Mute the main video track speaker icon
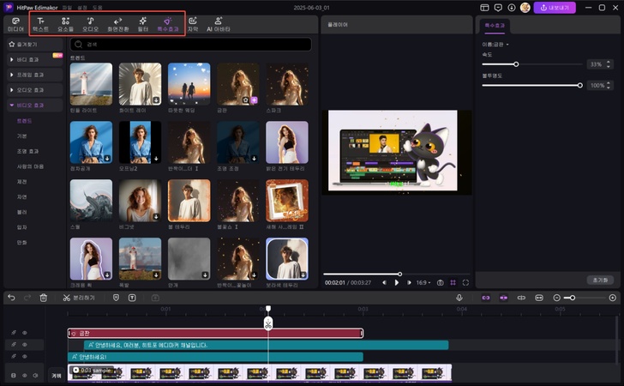This screenshot has width=624, height=386. [35, 375]
